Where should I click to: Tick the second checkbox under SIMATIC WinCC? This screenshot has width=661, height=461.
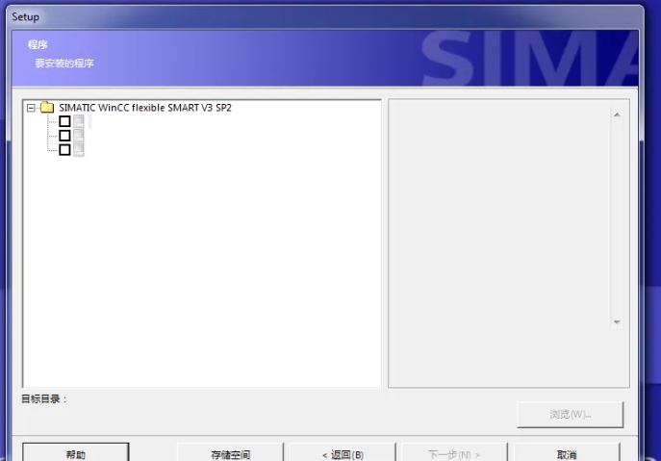(x=64, y=136)
